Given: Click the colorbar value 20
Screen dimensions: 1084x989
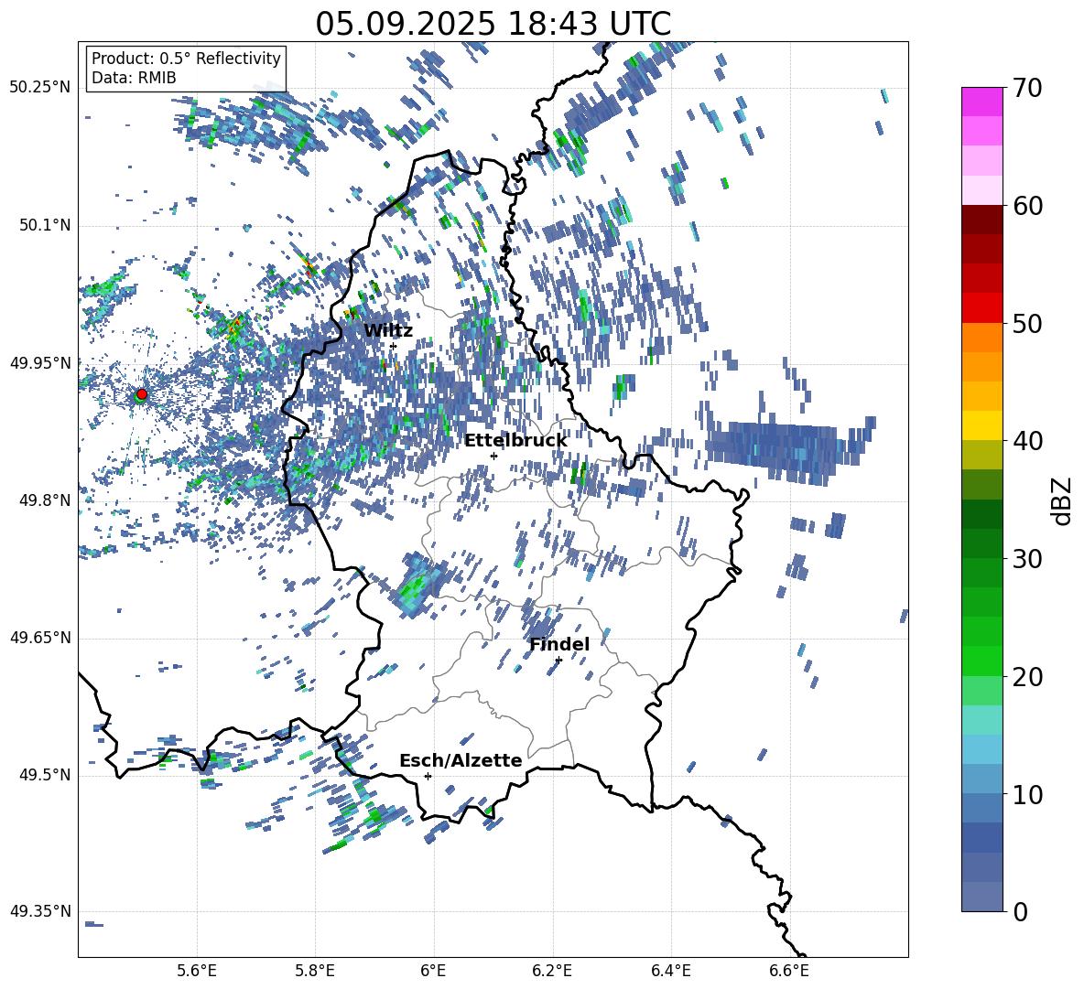Looking at the screenshot, I should coord(1027,677).
